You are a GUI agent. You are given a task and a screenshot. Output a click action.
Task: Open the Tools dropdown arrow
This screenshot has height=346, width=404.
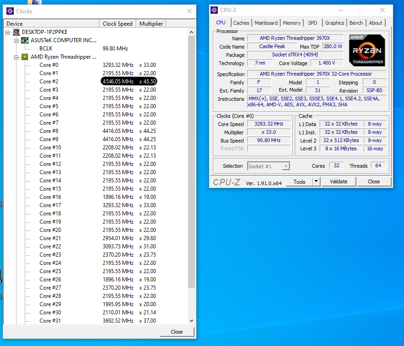click(x=316, y=181)
